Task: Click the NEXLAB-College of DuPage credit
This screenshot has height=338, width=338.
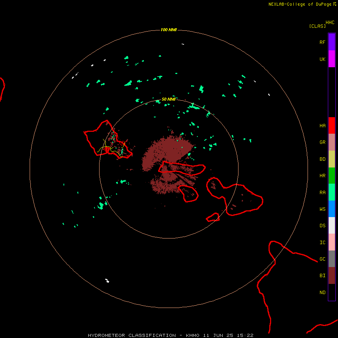Action: tap(300, 4)
